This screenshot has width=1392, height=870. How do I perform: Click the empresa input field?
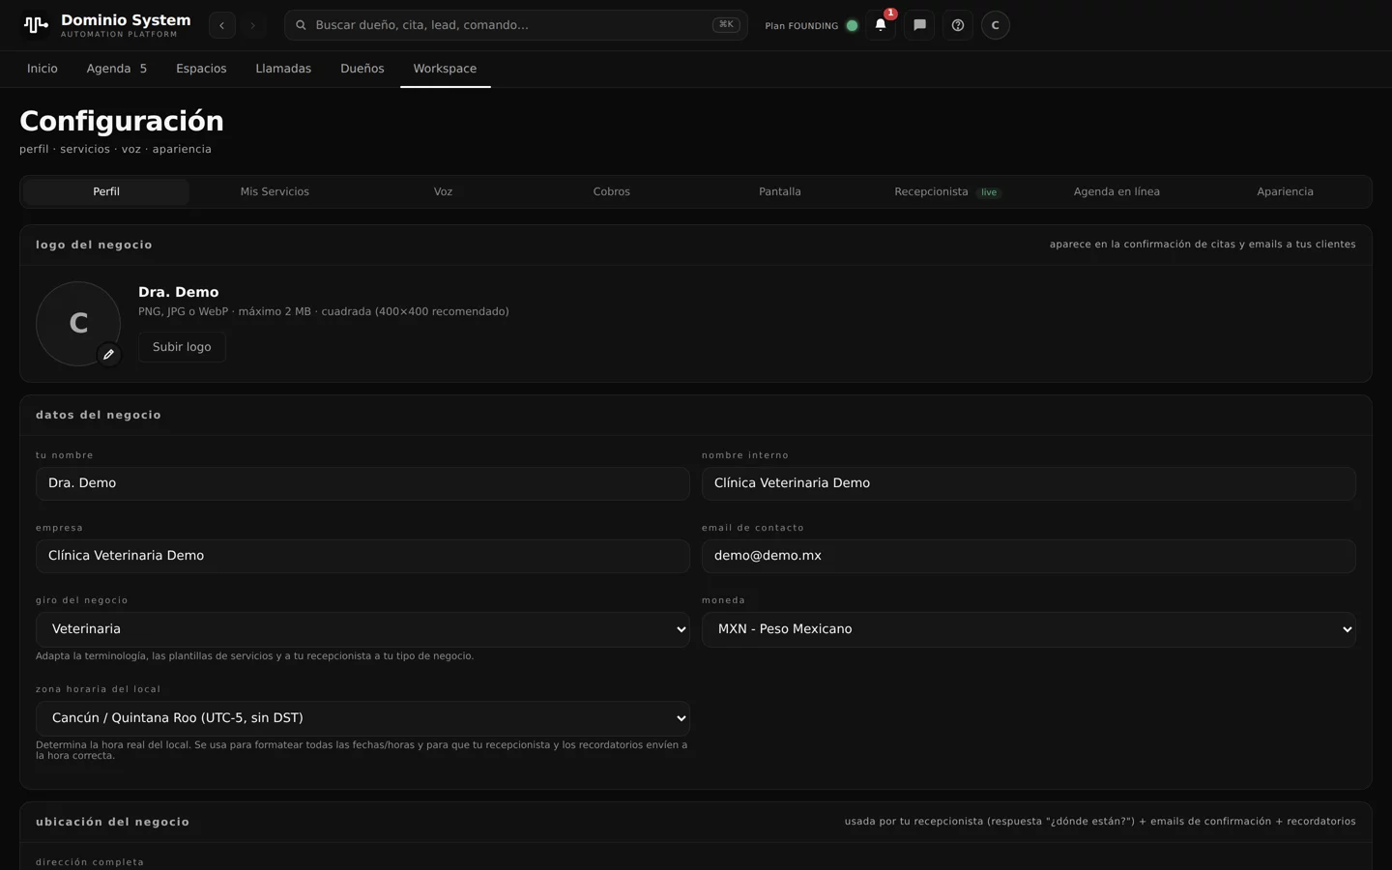coord(362,556)
